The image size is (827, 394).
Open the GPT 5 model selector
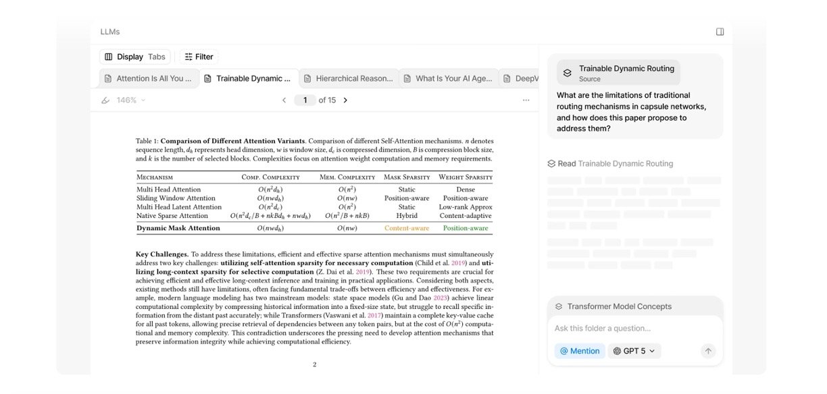tap(634, 351)
